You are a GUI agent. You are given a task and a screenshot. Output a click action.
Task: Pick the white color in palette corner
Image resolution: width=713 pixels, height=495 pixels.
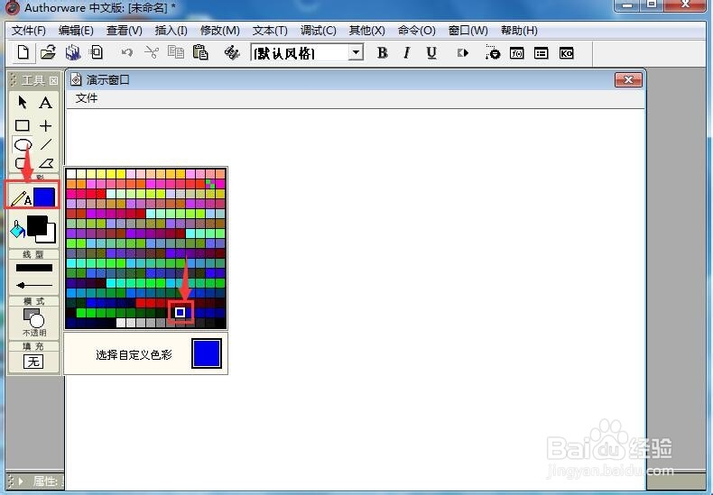pyautogui.click(x=71, y=173)
